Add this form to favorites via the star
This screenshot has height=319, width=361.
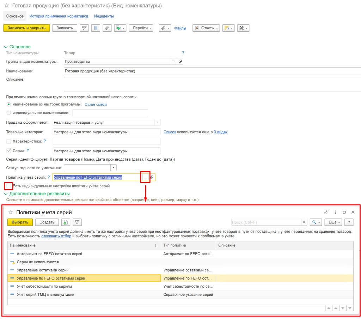(7, 5)
